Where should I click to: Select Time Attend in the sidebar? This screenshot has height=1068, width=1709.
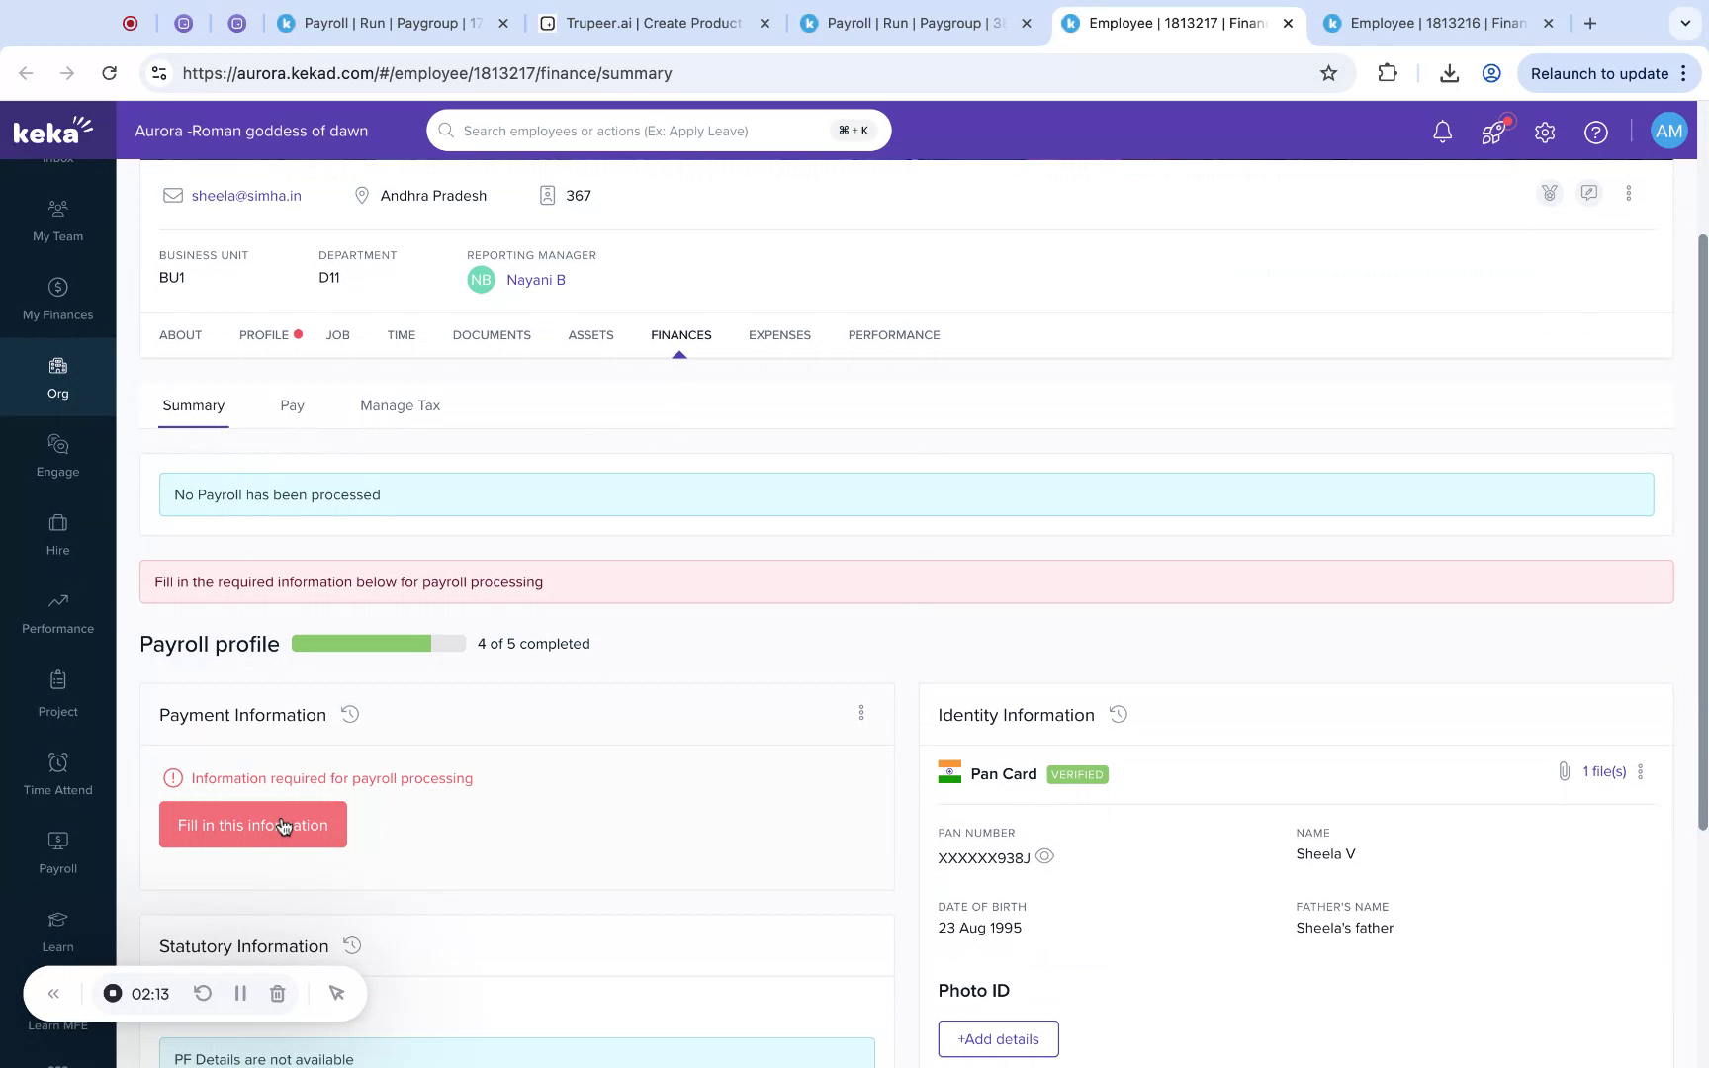[x=57, y=771]
